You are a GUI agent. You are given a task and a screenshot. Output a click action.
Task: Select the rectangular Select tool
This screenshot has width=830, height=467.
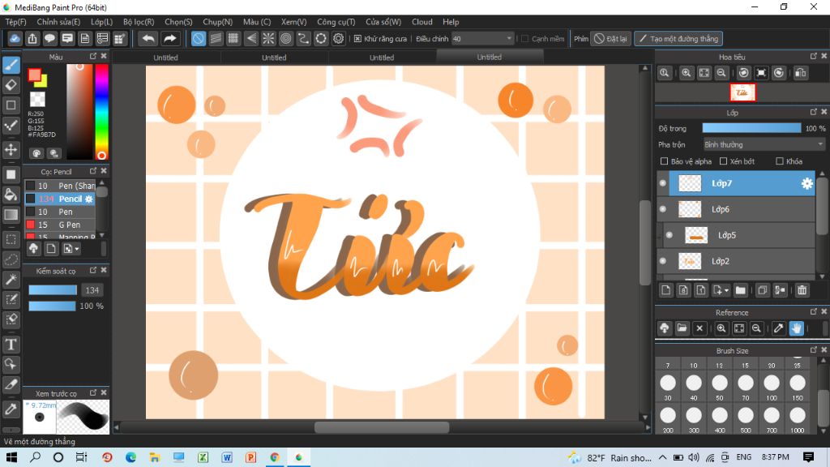[x=11, y=239]
